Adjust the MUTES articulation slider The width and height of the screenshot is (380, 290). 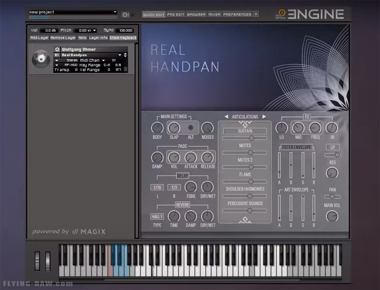coord(245,152)
